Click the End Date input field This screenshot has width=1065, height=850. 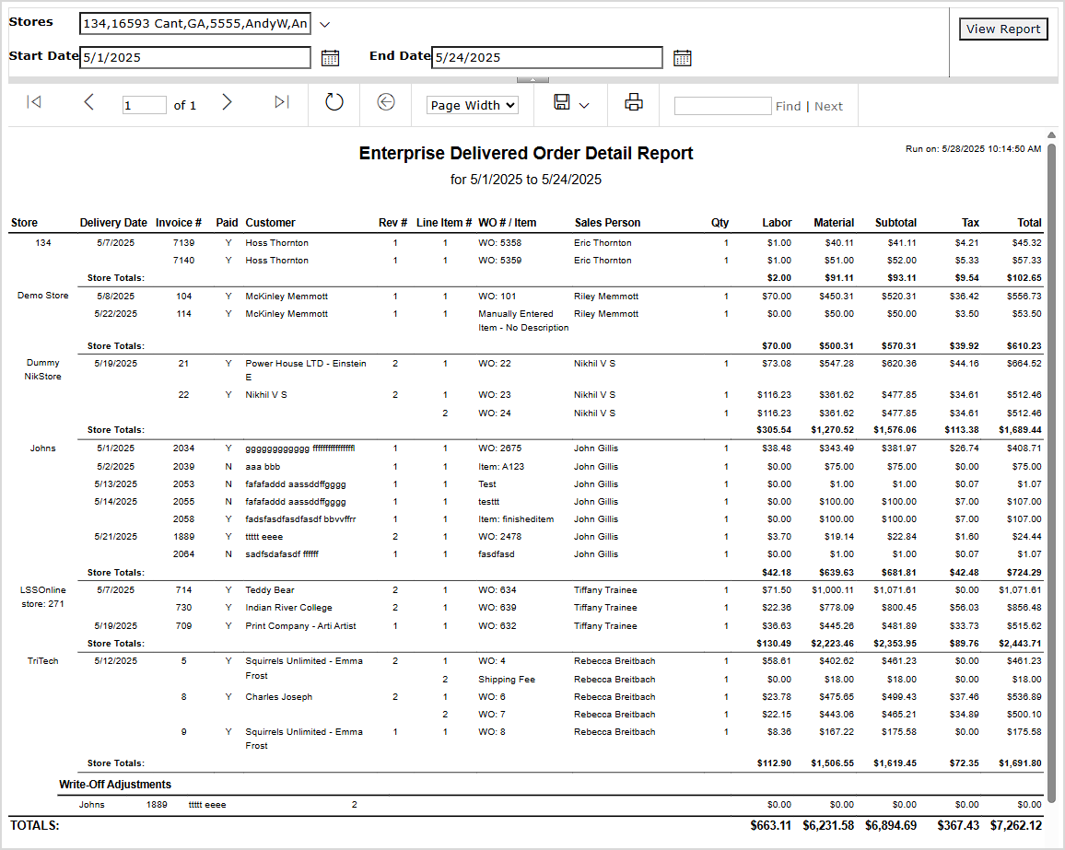point(546,57)
